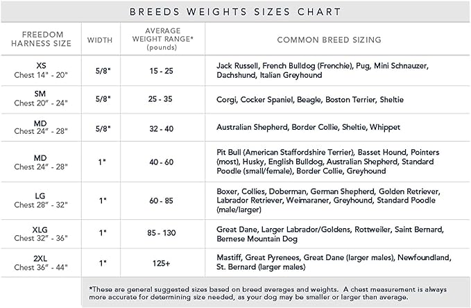Image resolution: width=471 pixels, height=308 pixels.
Task: Click the 32 - 40 pounds weight range
Action: pyautogui.click(x=163, y=128)
